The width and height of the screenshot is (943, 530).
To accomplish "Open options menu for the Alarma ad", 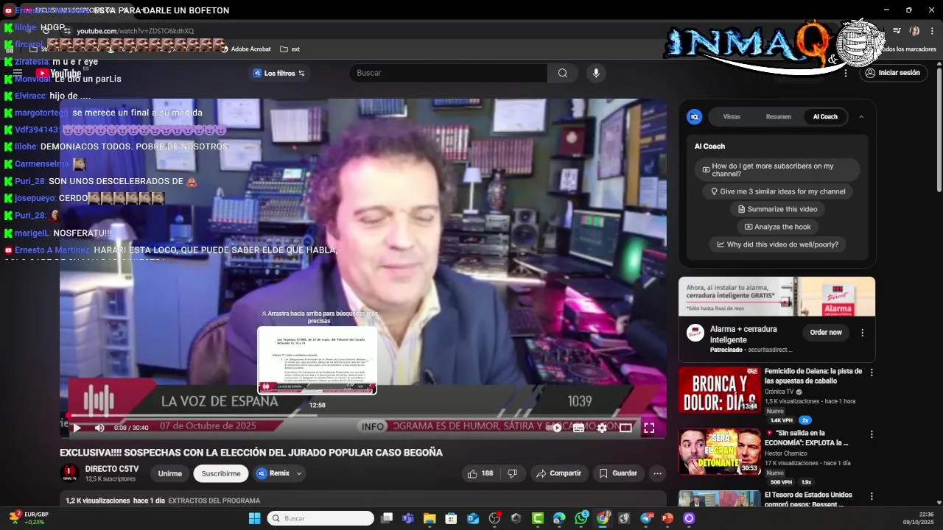I will pos(862,332).
